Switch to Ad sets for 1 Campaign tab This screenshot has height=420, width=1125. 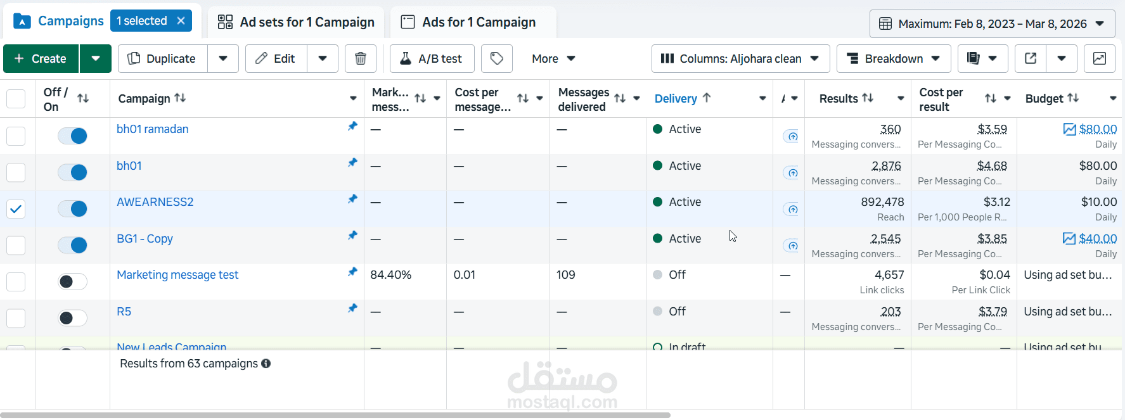click(x=296, y=22)
